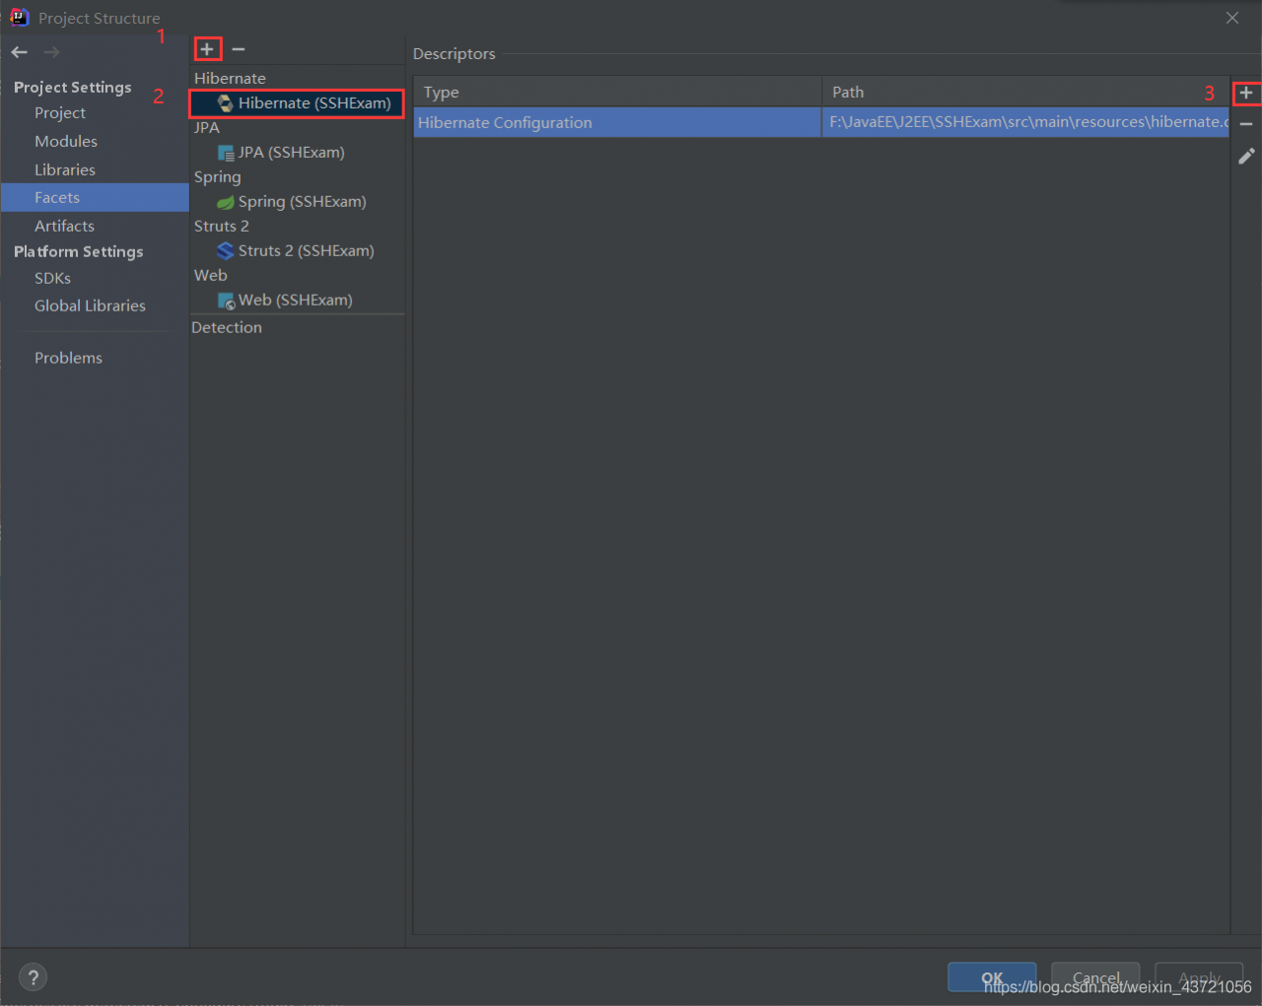
Task: Select Hibernate (SSHExam) facet
Action: (298, 103)
